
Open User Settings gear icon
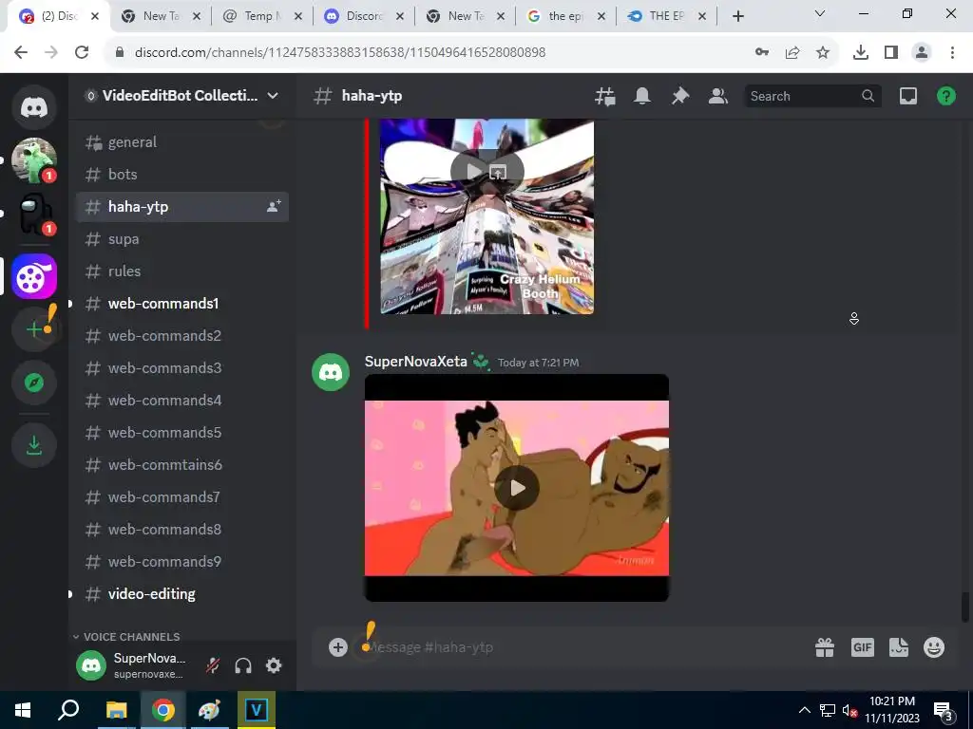pyautogui.click(x=274, y=665)
